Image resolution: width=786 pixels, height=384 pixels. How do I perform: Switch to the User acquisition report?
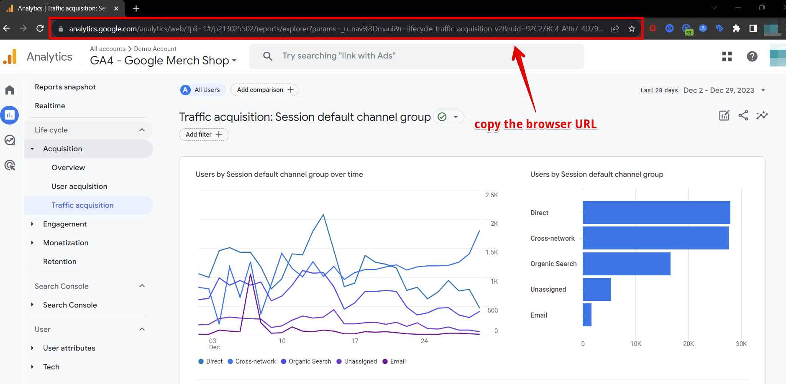pyautogui.click(x=79, y=186)
